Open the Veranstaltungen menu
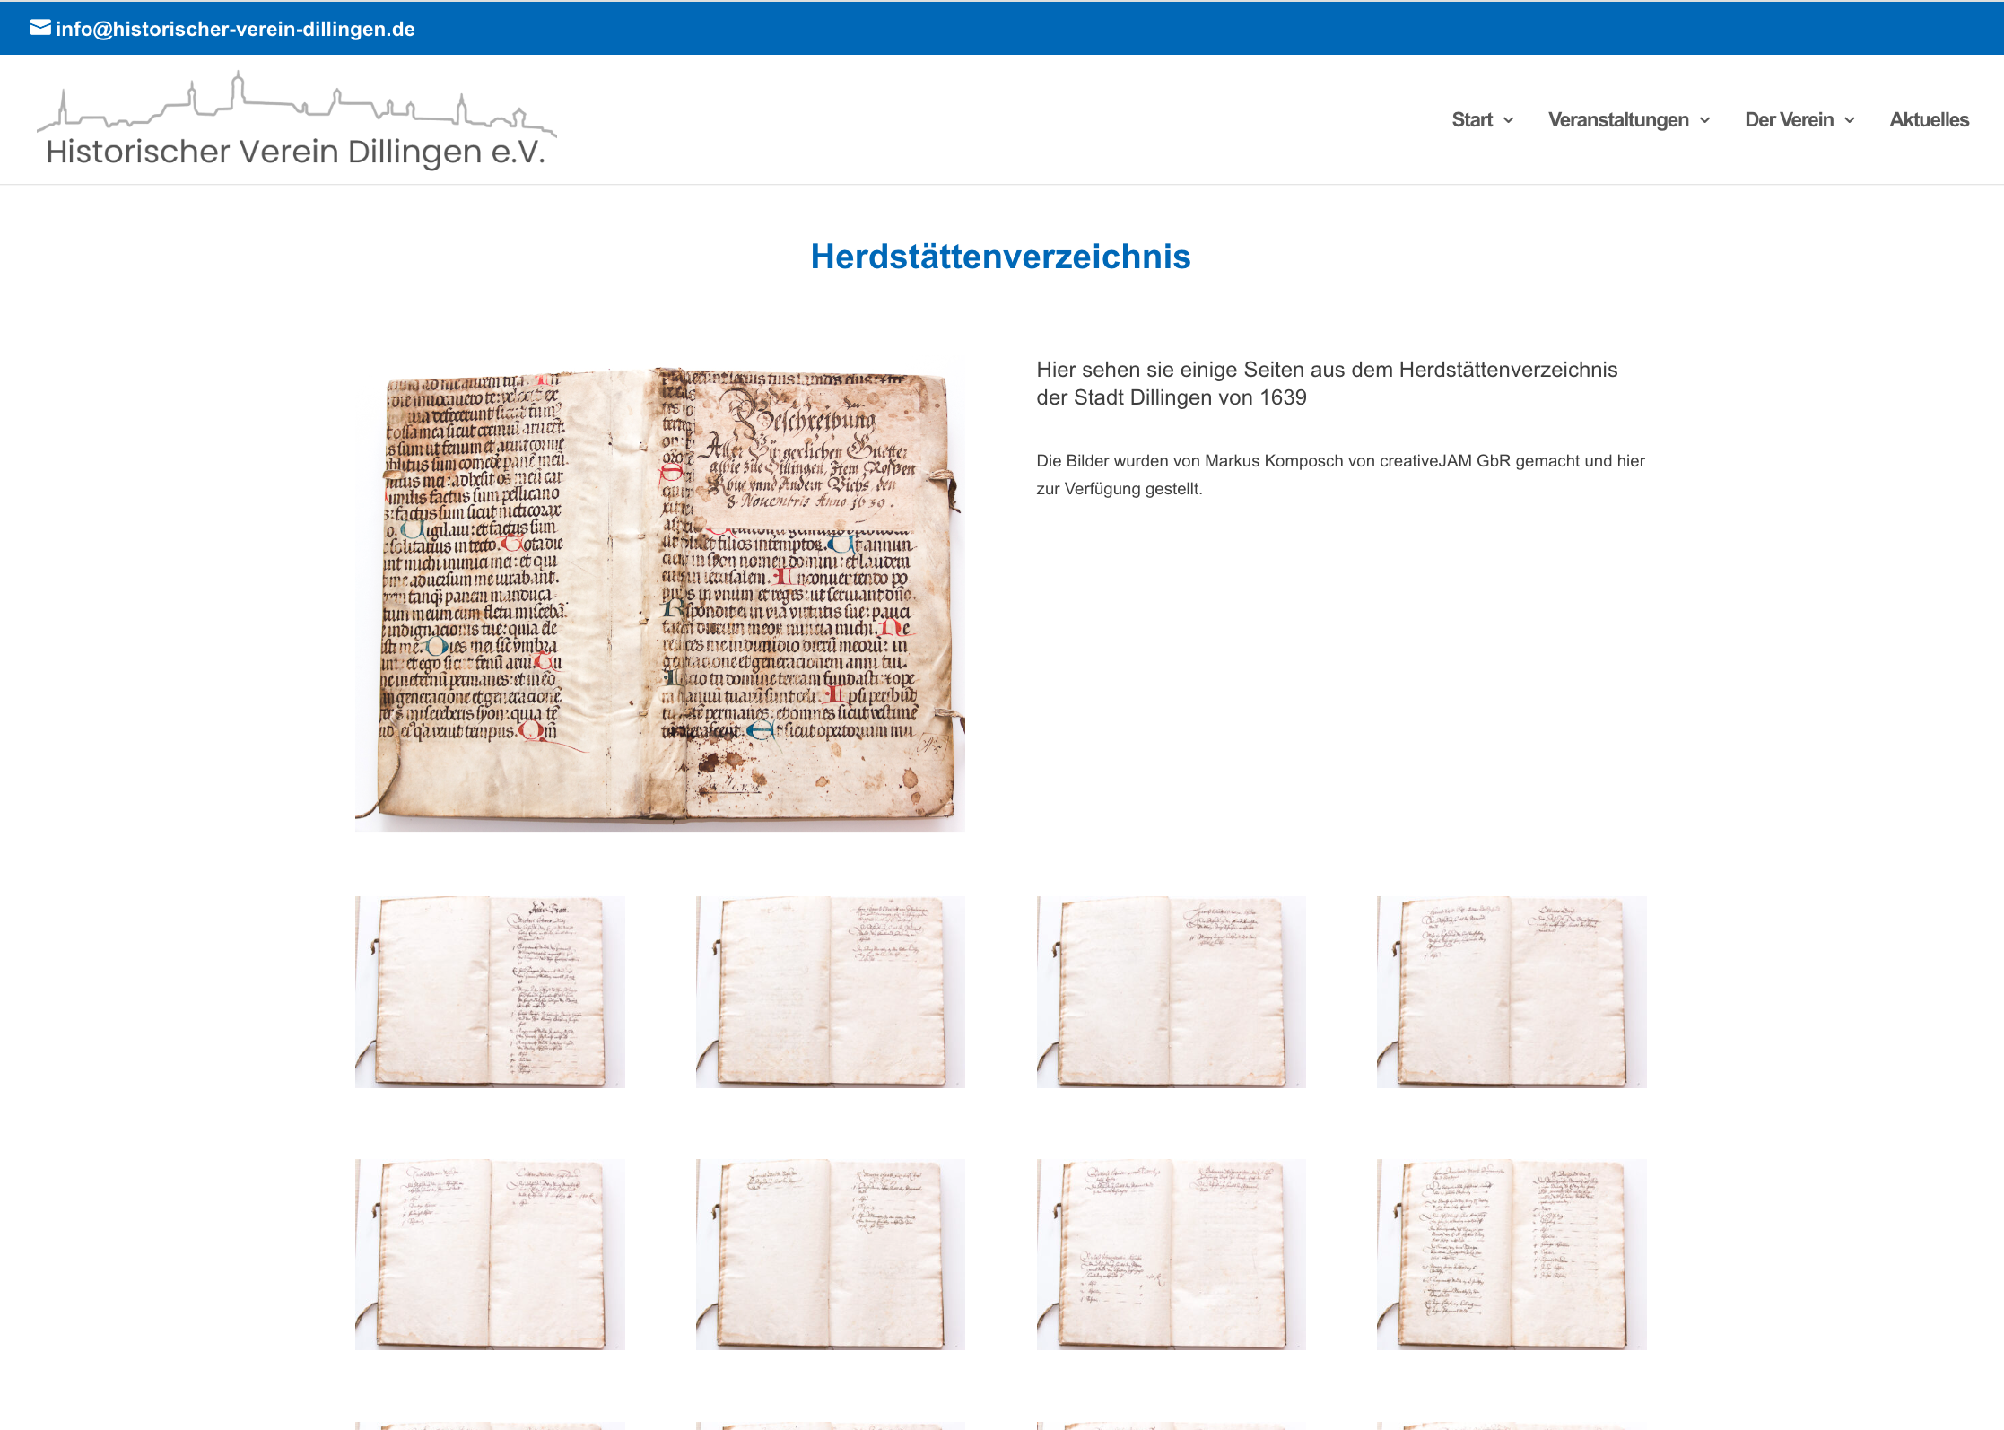2004x1430 pixels. click(1617, 120)
